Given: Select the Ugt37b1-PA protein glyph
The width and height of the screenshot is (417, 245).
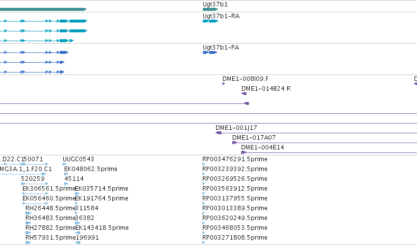Looking at the screenshot, I should pos(210,52).
